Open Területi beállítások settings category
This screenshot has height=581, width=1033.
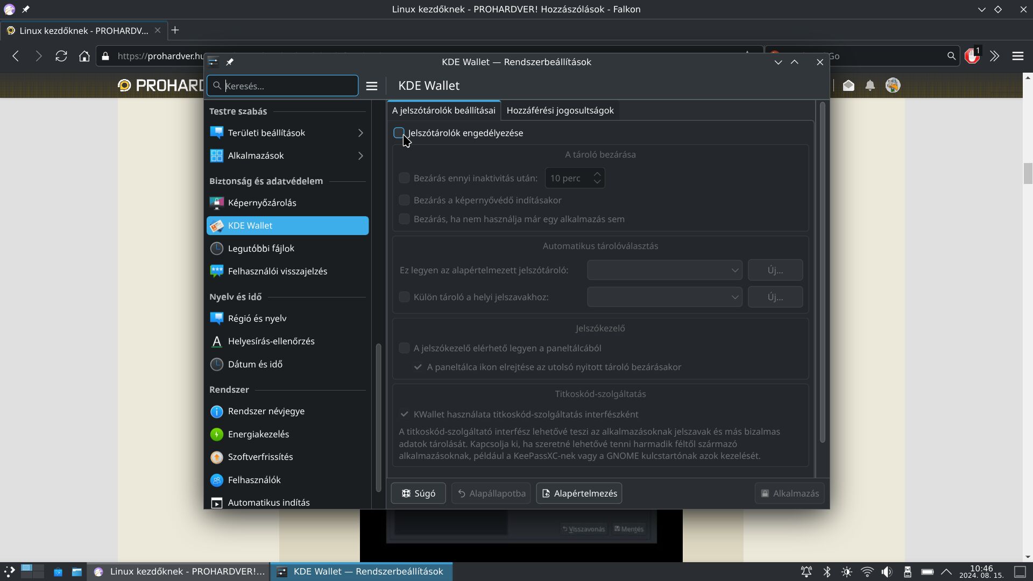(287, 133)
